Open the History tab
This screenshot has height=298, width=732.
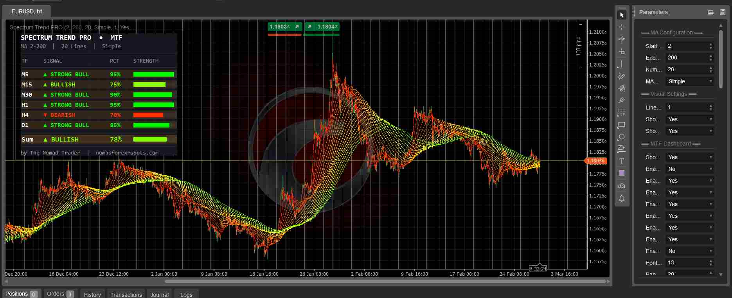pos(92,294)
